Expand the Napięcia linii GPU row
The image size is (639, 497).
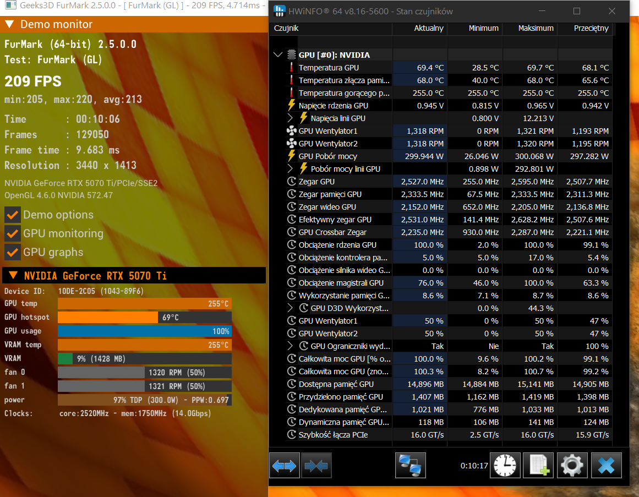coord(290,118)
